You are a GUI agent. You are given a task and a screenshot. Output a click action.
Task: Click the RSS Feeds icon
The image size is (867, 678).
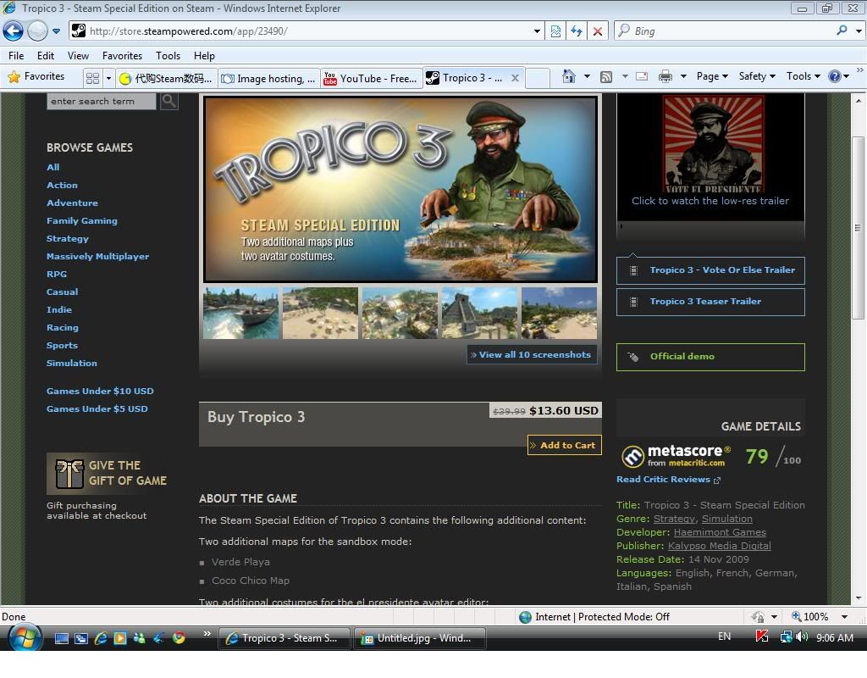[606, 76]
